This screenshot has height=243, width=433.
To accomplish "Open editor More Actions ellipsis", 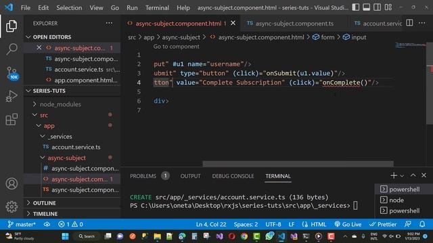I will 422,23.
